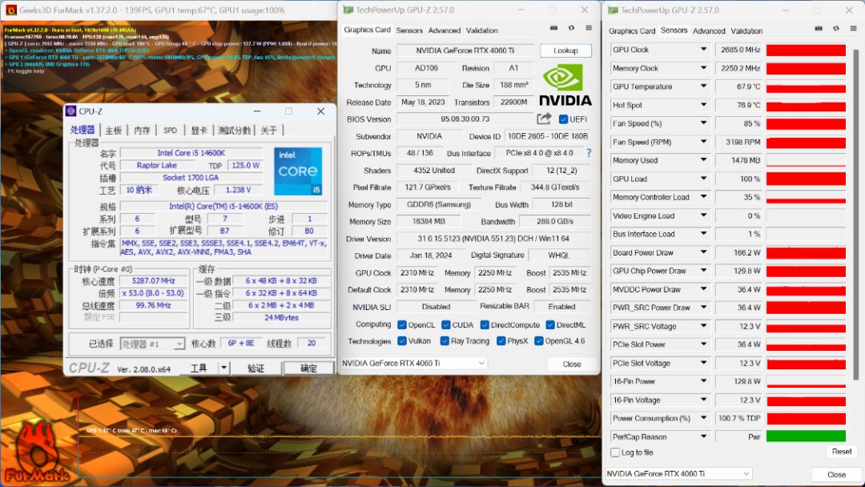This screenshot has height=487, width=865.
Task: Click the refresh icon in GPU-Z Sensors window
Action: click(835, 29)
